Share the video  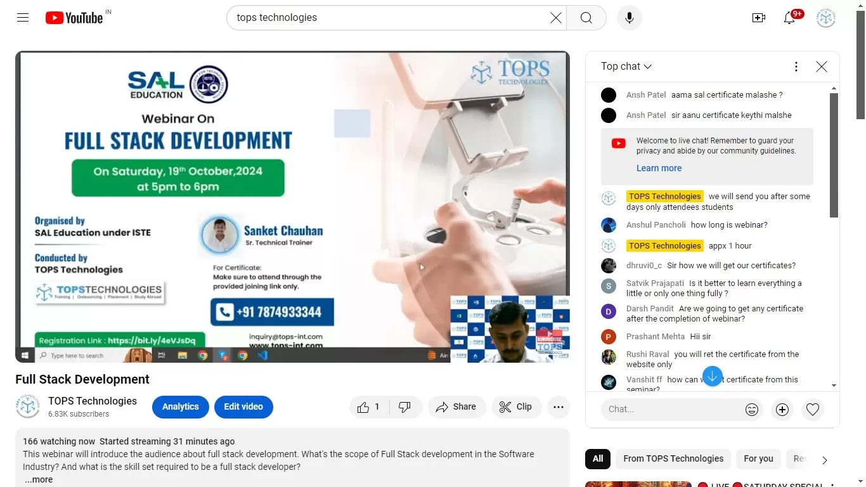click(x=456, y=407)
